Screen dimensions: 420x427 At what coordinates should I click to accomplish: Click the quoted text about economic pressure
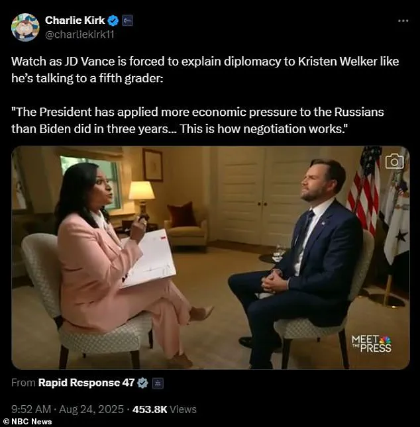(x=197, y=120)
